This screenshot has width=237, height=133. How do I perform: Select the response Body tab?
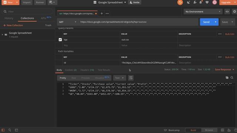(59, 70)
